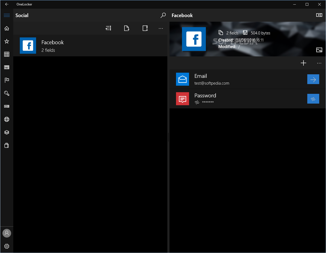Click the Social heading
326x253 pixels.
pos(22,15)
